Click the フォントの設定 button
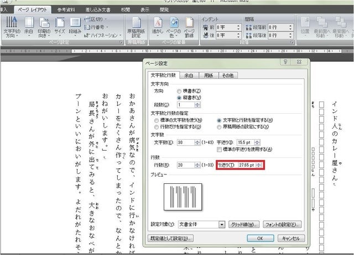 [282, 225]
